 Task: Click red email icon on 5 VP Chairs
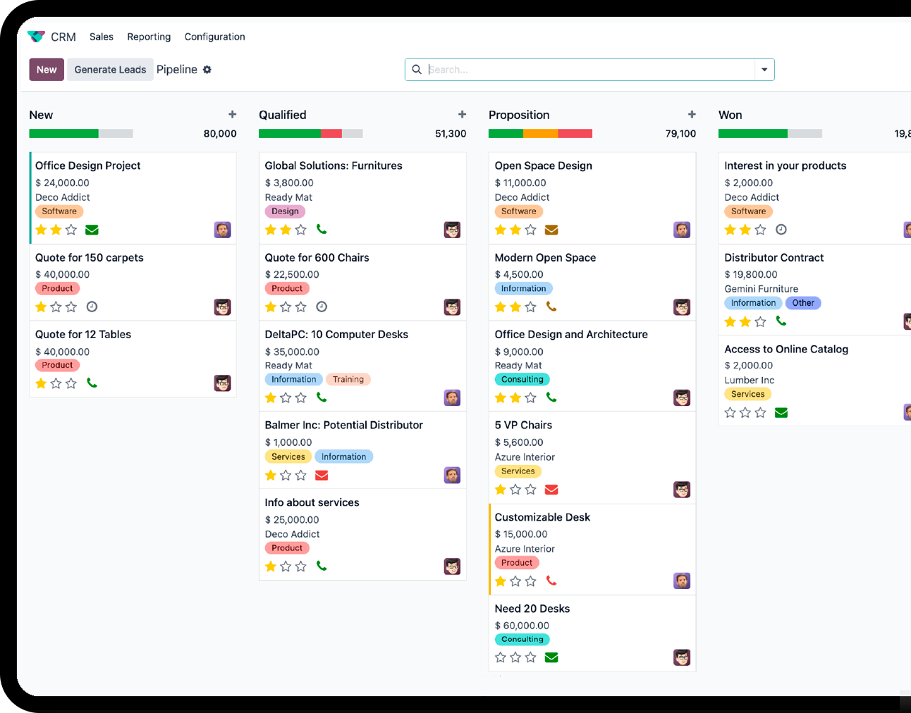(x=551, y=490)
